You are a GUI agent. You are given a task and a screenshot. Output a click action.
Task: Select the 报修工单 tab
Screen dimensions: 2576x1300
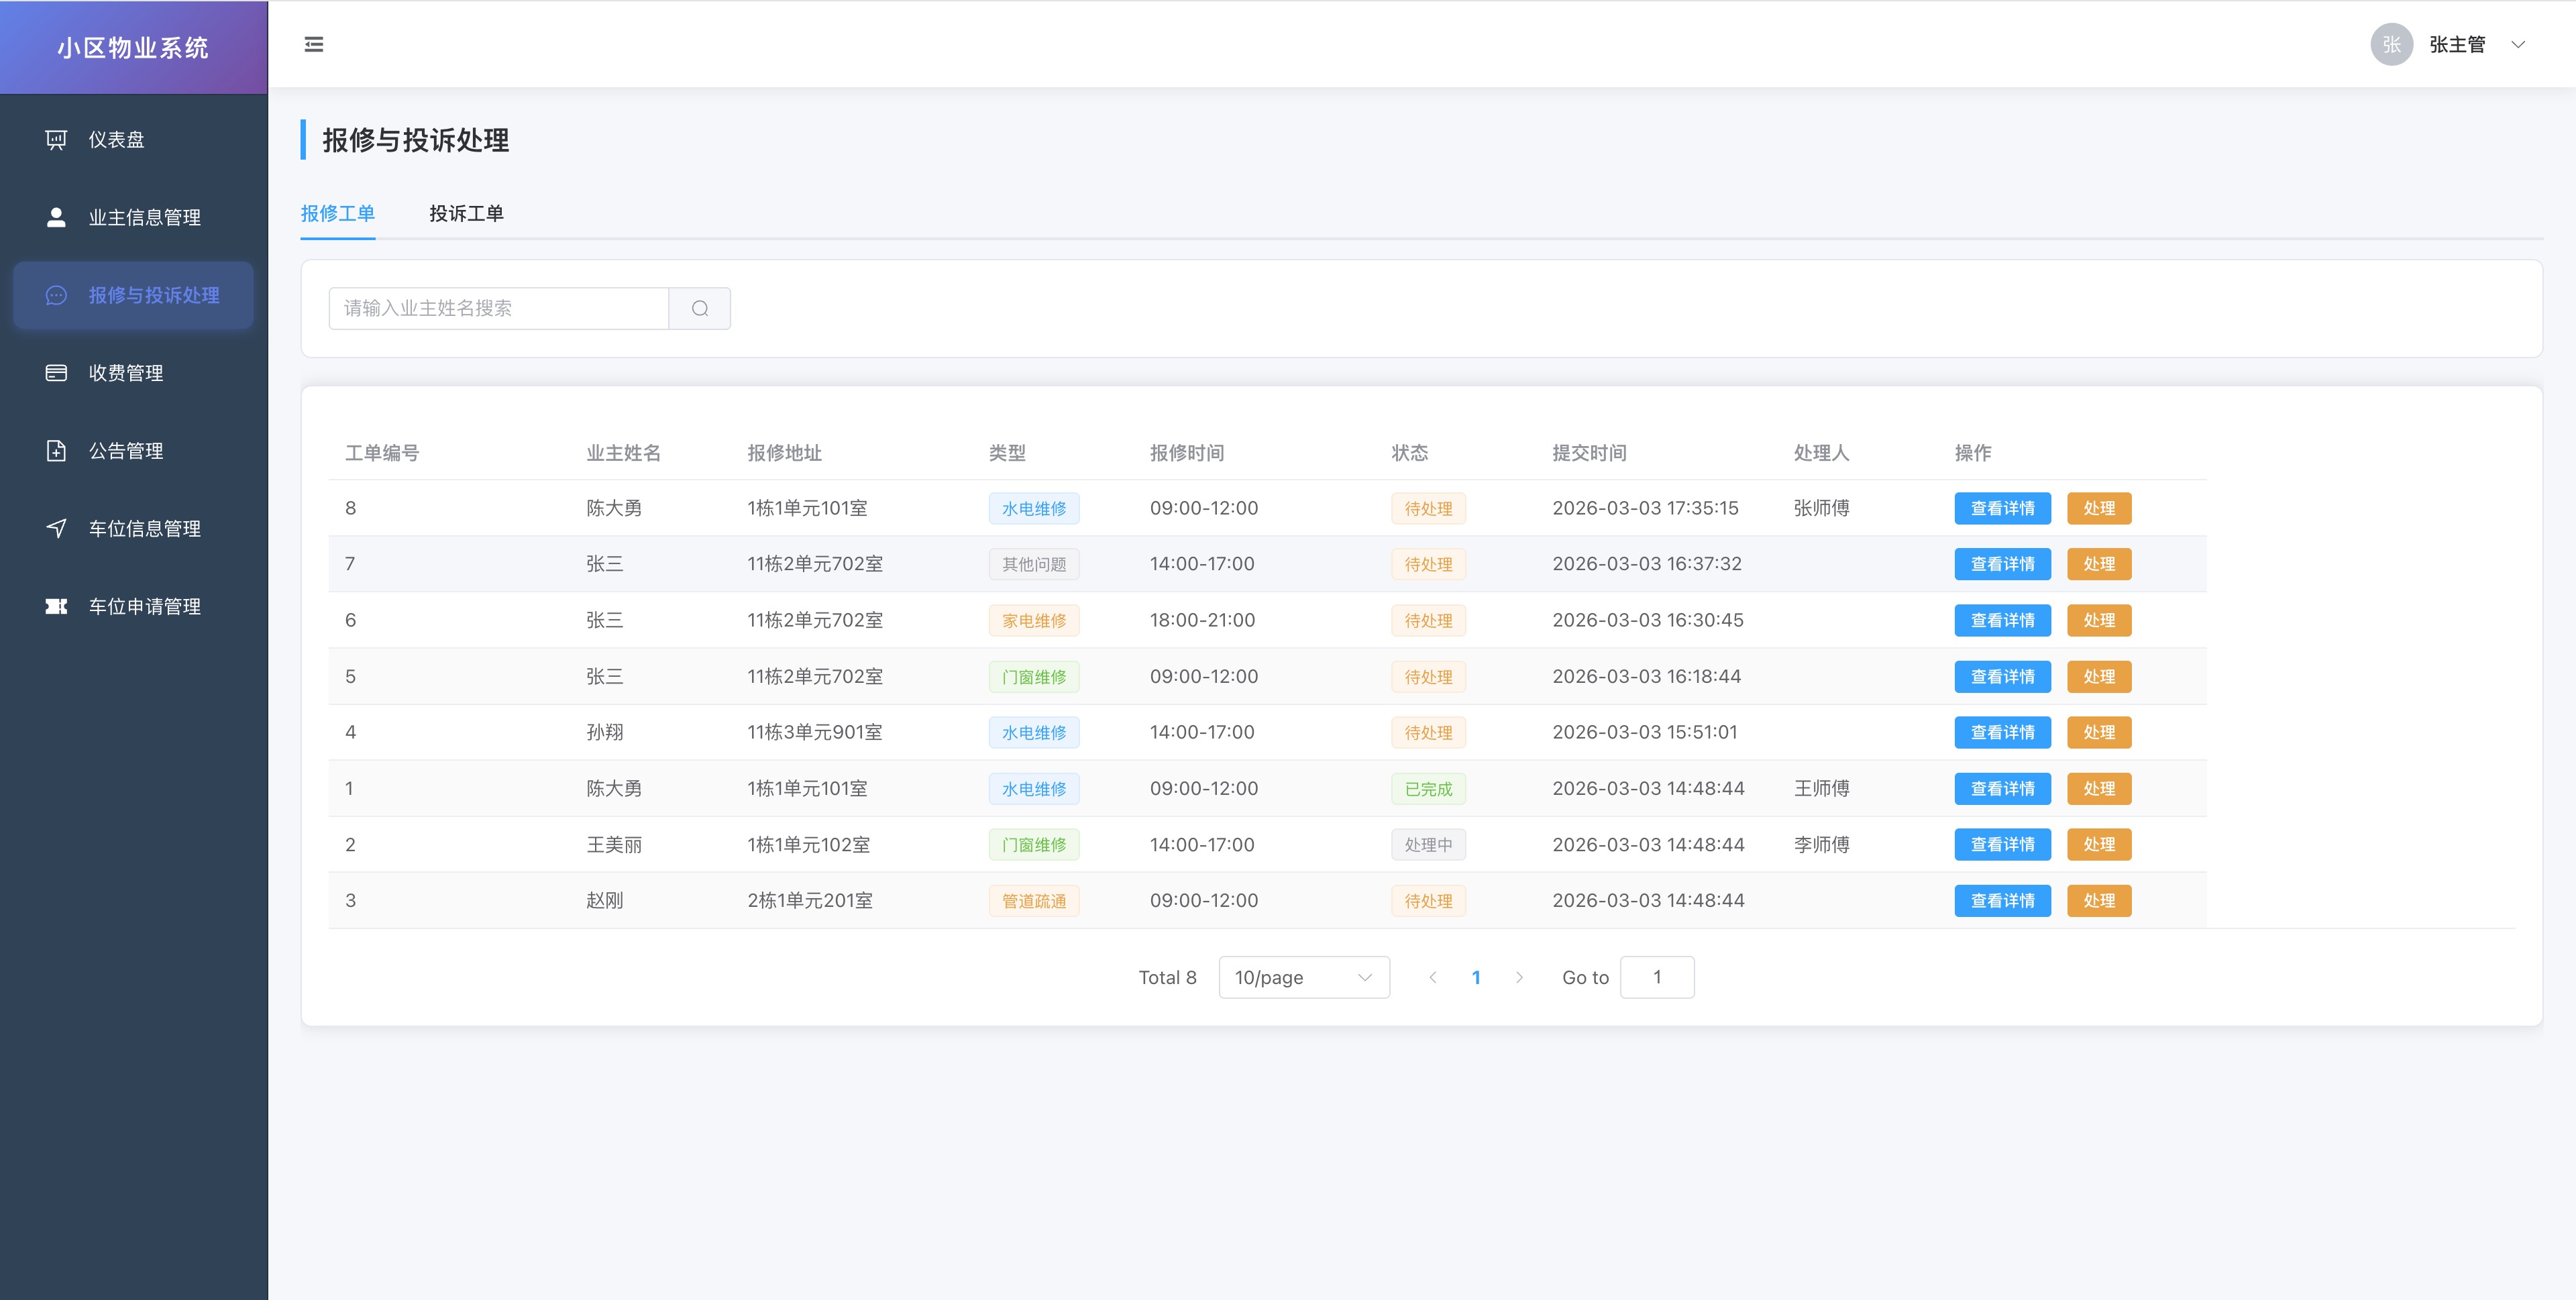pos(338,213)
